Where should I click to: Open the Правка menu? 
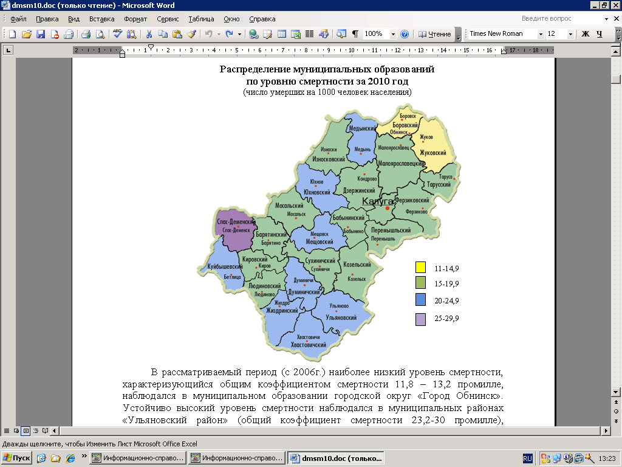[47, 19]
